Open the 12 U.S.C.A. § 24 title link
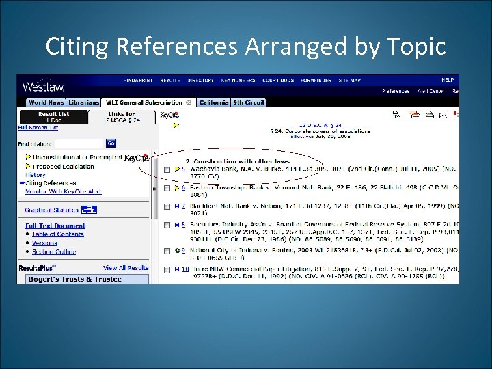 click(320, 125)
